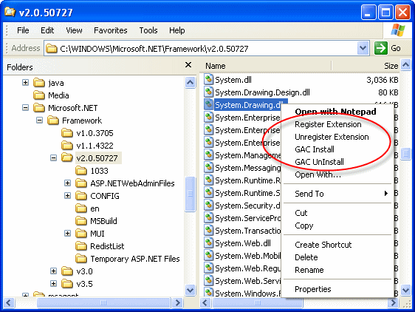This screenshot has width=415, height=312.
Task: Open the File menu
Action: pyautogui.click(x=23, y=30)
